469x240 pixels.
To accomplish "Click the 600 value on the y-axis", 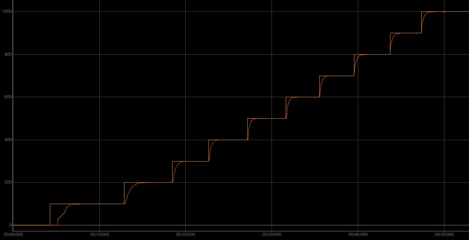I will pyautogui.click(x=8, y=97).
